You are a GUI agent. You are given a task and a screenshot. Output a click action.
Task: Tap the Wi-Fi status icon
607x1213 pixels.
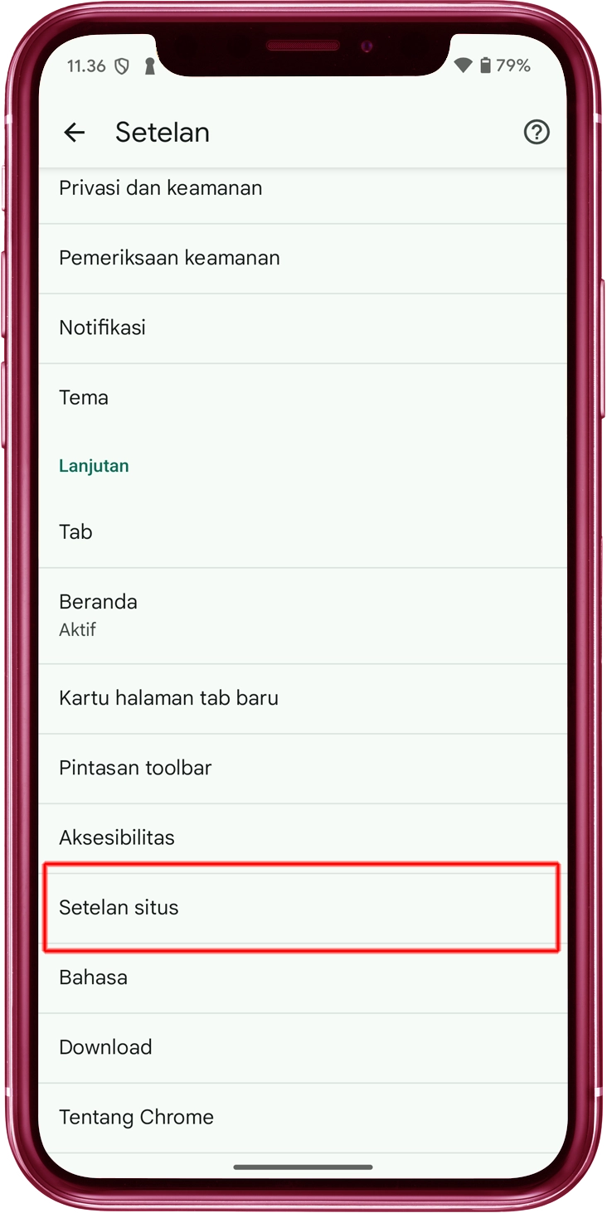[x=464, y=66]
